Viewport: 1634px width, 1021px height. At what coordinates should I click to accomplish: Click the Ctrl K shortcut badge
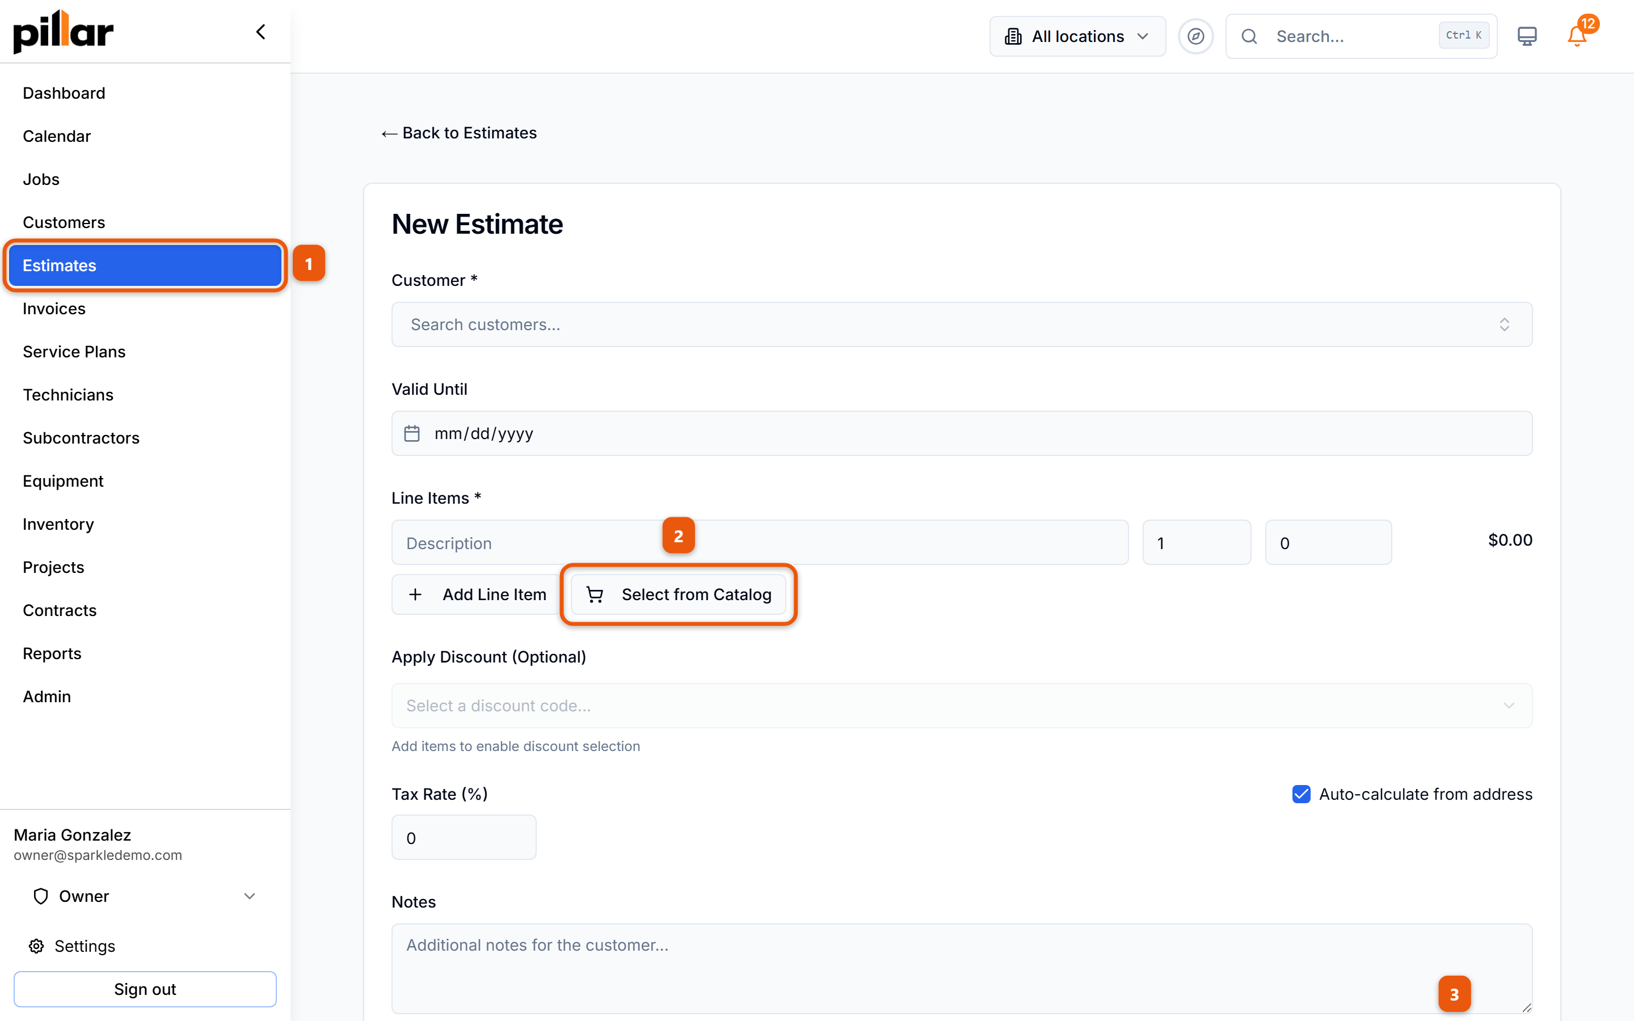1463,35
